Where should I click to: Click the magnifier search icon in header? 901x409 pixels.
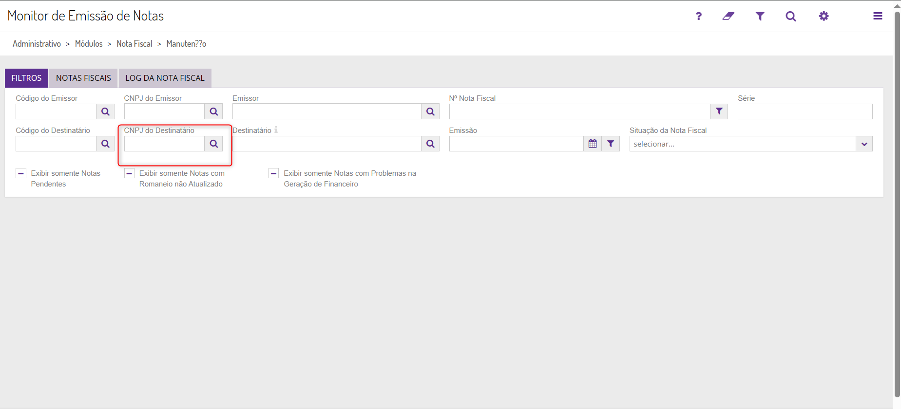(790, 16)
